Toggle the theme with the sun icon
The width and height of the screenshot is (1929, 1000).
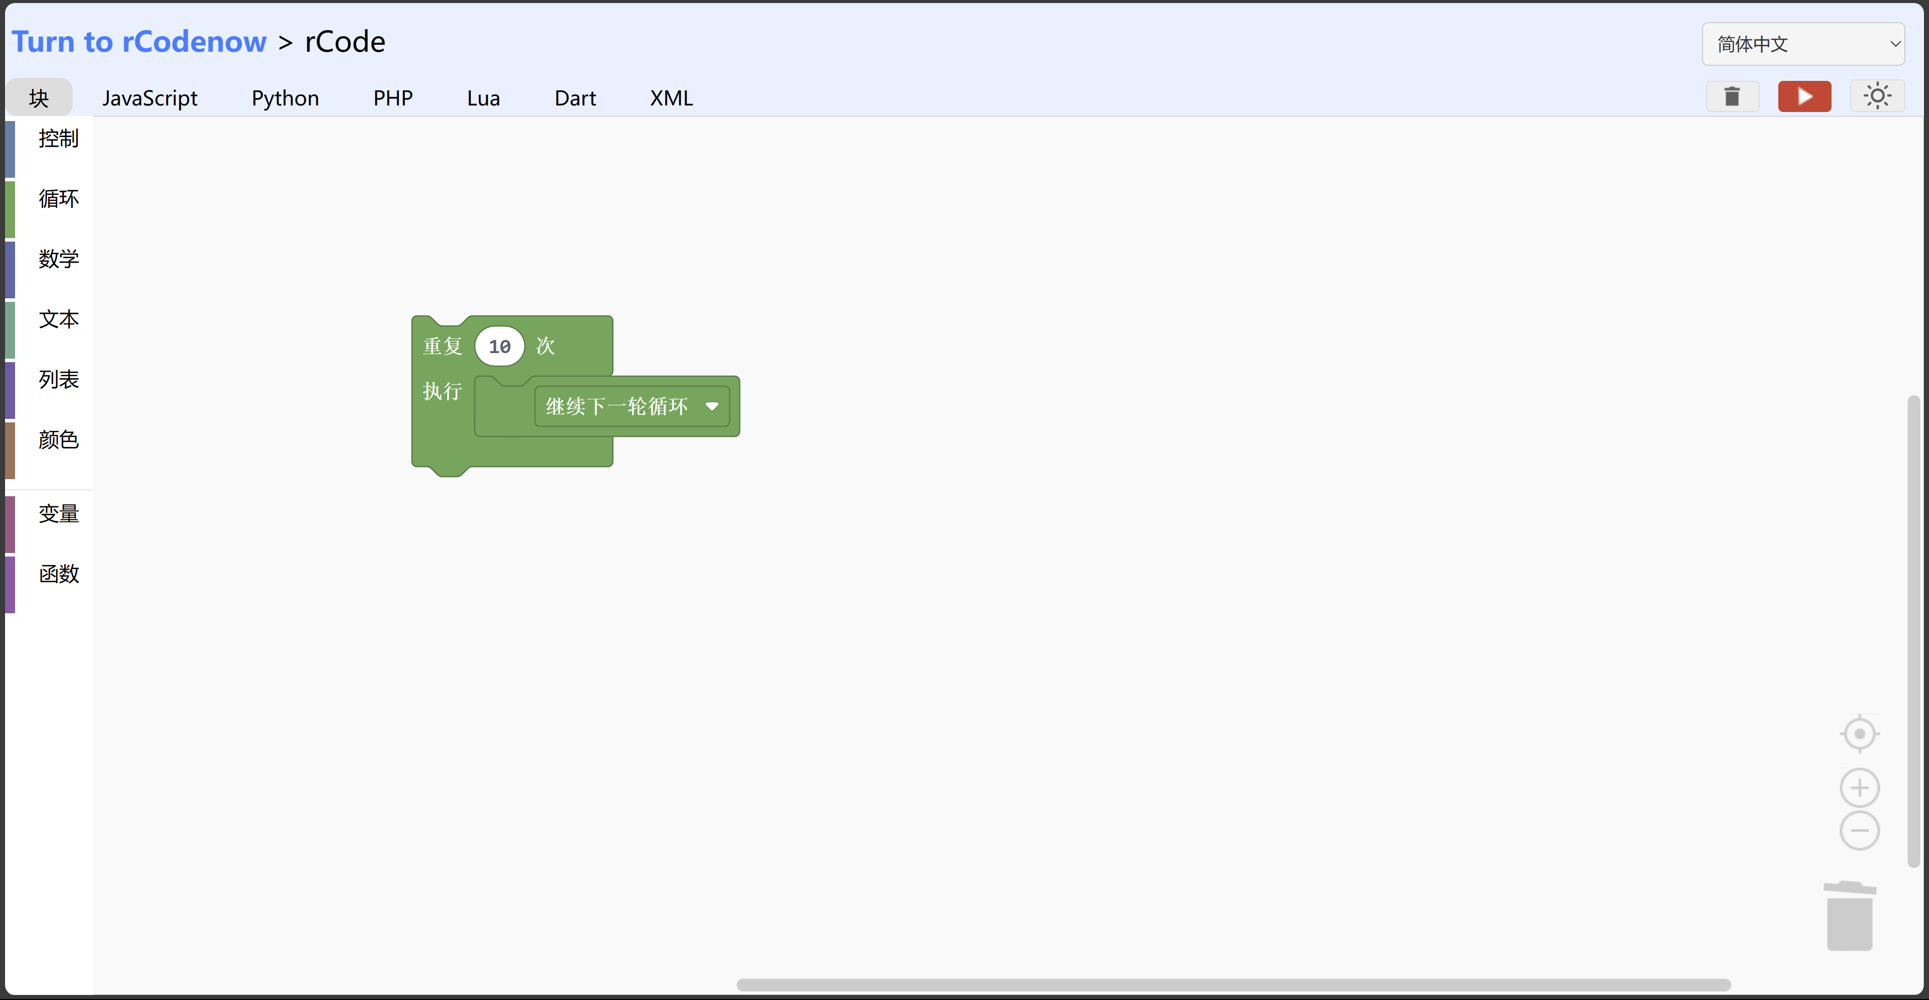click(x=1877, y=96)
